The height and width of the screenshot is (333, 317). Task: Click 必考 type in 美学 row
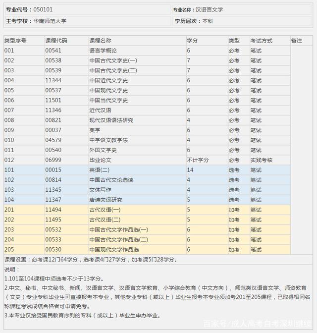234,130
